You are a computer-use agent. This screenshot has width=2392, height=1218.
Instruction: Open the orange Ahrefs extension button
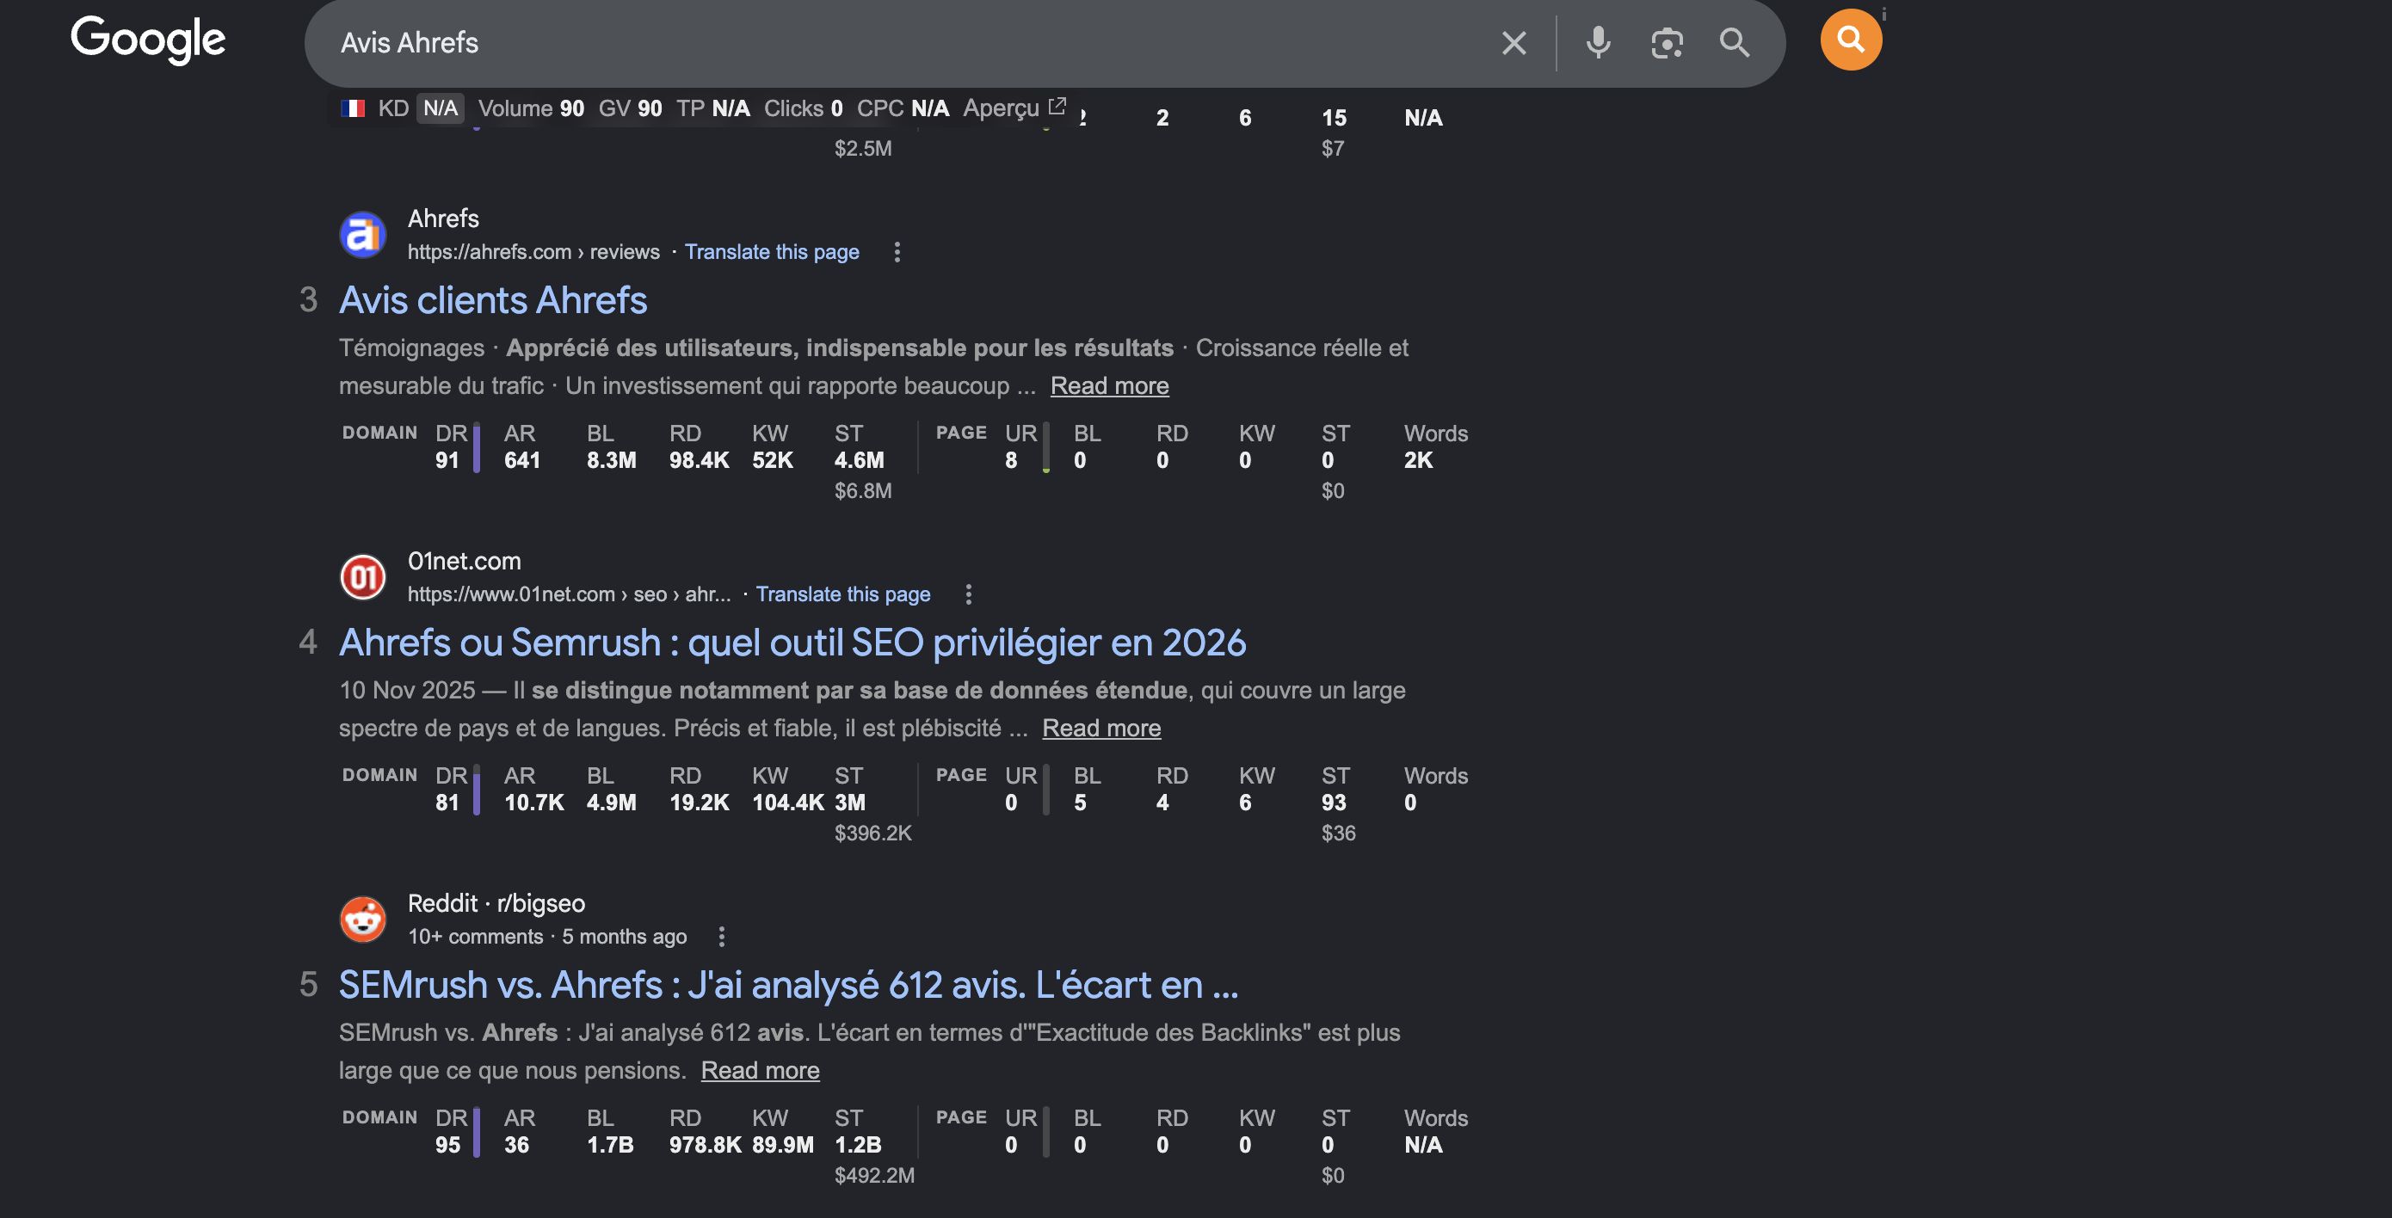click(1851, 40)
